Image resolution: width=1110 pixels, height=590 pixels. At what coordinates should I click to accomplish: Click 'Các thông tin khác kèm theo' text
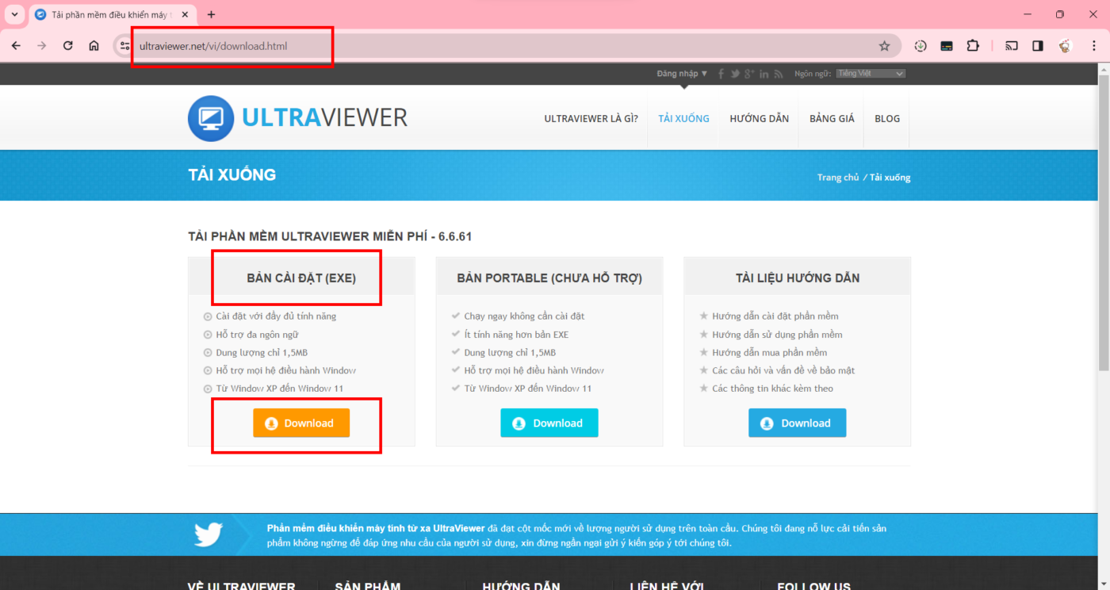click(772, 389)
